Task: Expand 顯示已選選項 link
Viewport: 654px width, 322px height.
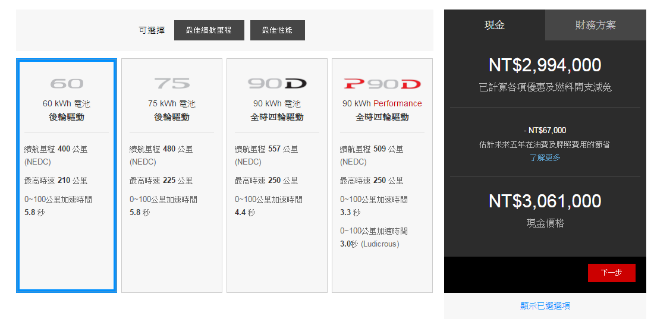Action: click(x=545, y=306)
